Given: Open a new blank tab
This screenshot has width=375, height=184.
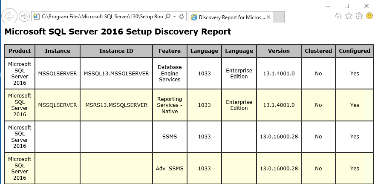Looking at the screenshot, I should pos(279,17).
